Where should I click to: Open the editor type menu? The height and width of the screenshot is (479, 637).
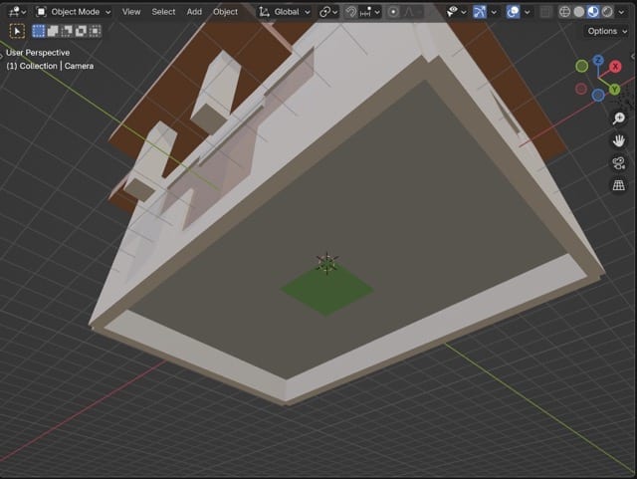point(17,12)
